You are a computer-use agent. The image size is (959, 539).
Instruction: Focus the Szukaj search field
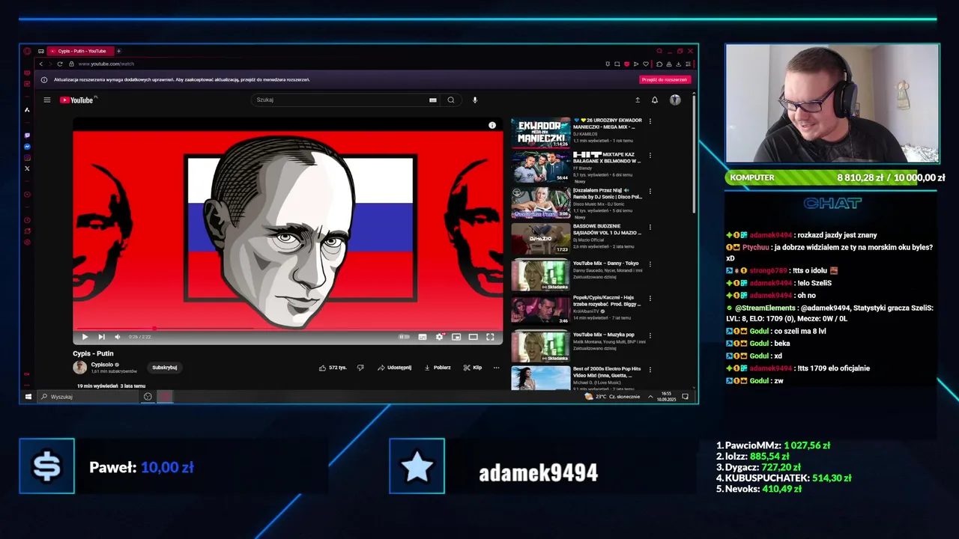click(341, 100)
